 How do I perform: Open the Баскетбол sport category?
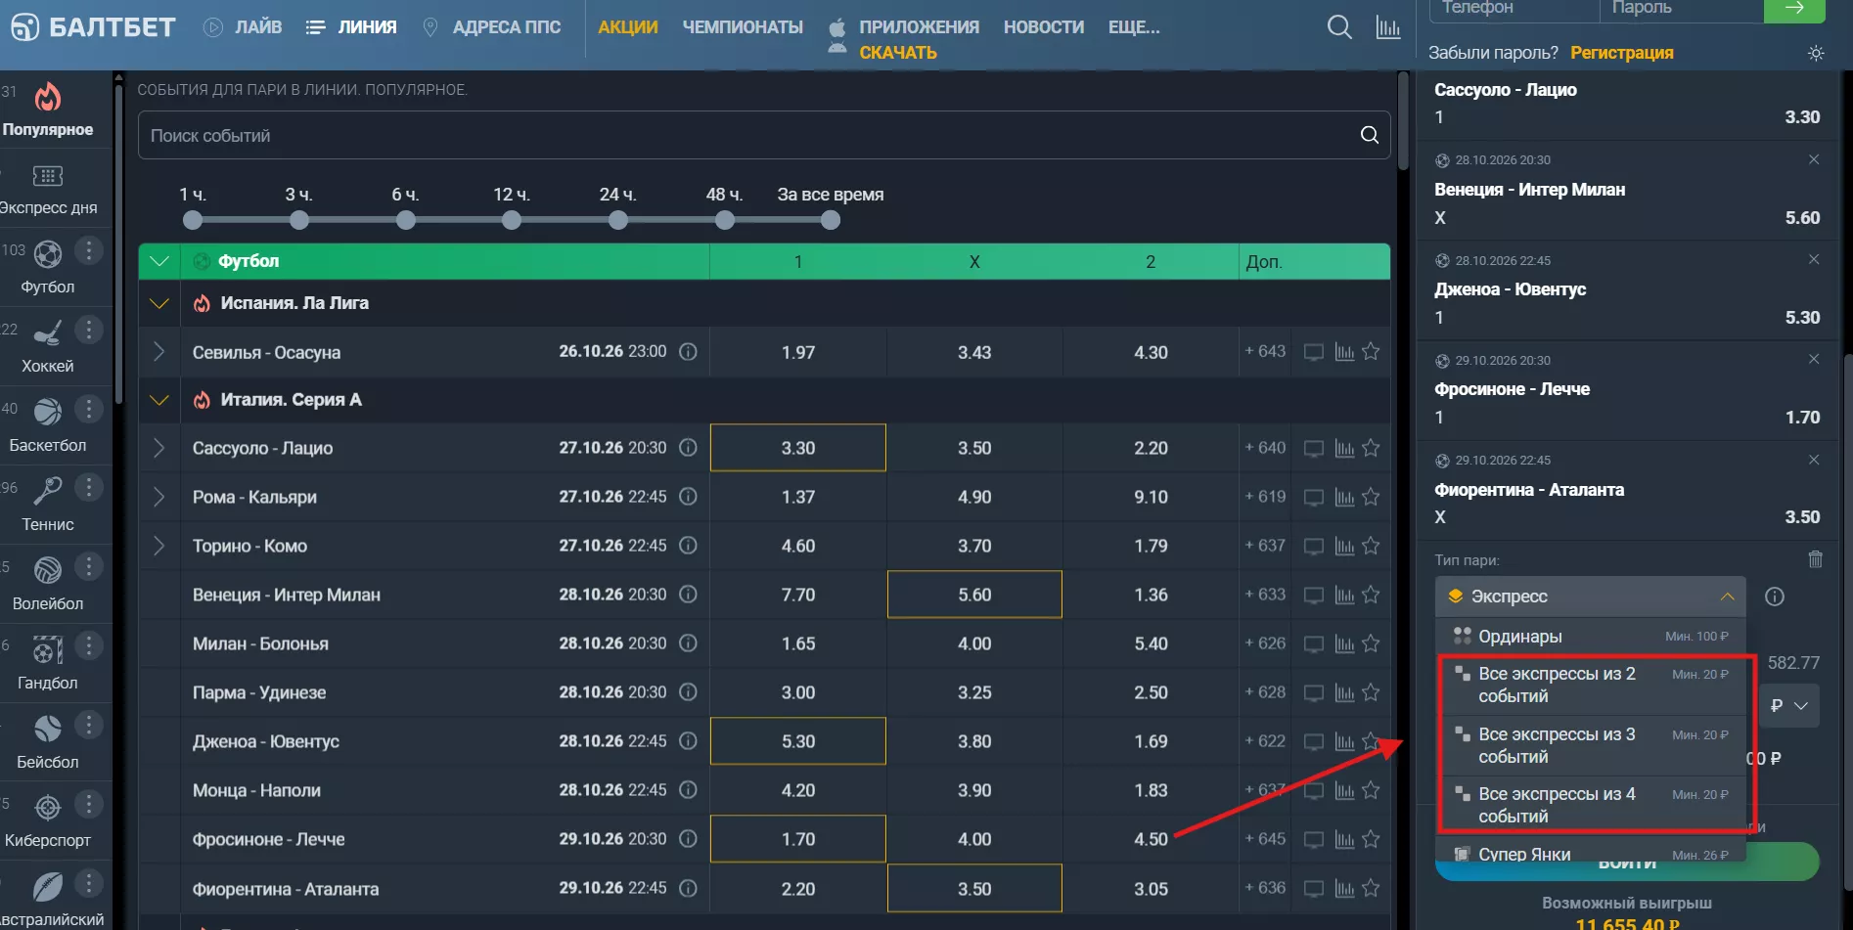coord(48,425)
